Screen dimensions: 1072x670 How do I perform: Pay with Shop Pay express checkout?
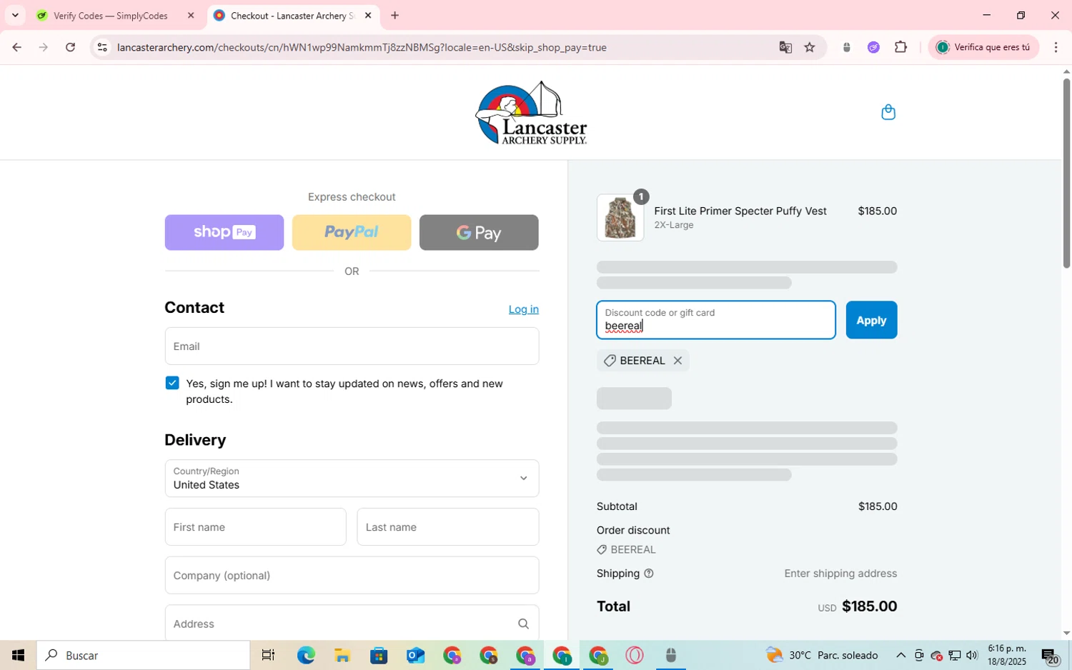click(224, 232)
